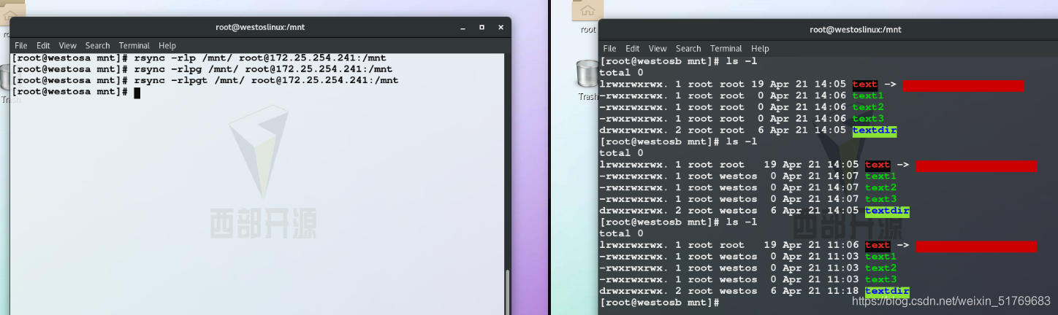
Task: Click text2 file dated 14:06
Action: [x=868, y=107]
